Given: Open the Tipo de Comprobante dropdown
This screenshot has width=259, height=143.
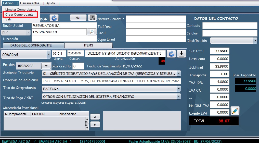Looking at the screenshot, I should tap(178, 89).
